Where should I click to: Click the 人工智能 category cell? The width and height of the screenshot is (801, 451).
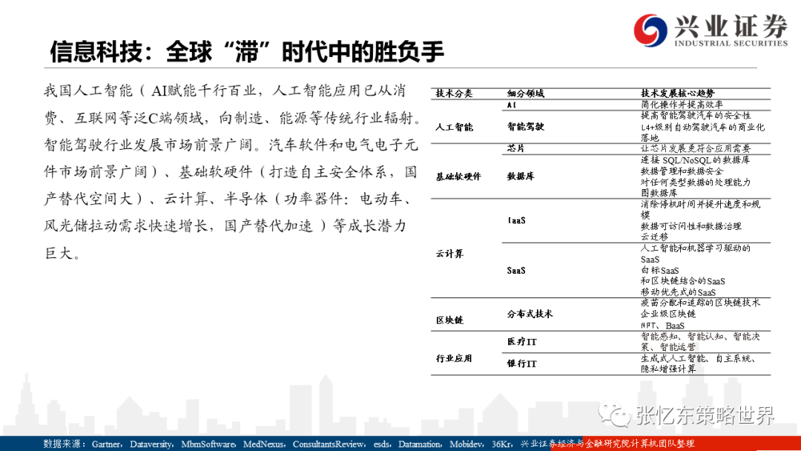click(454, 127)
